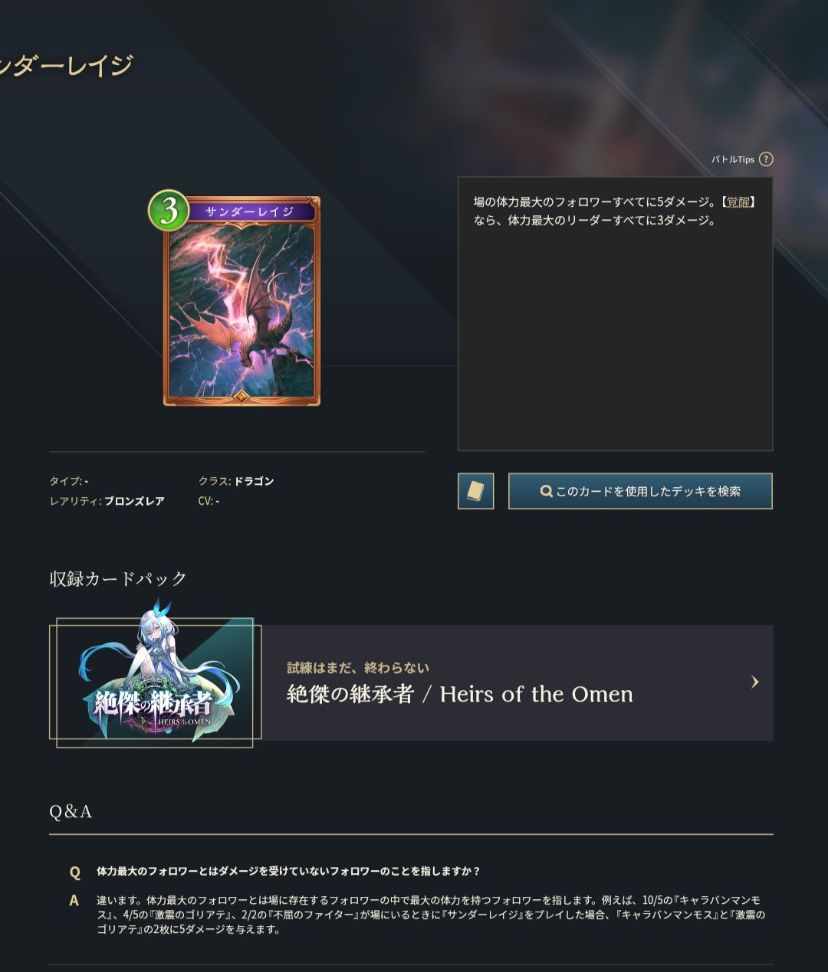Click the purple サンダーレイジ name banner on the card
828x972 pixels.
coord(250,211)
